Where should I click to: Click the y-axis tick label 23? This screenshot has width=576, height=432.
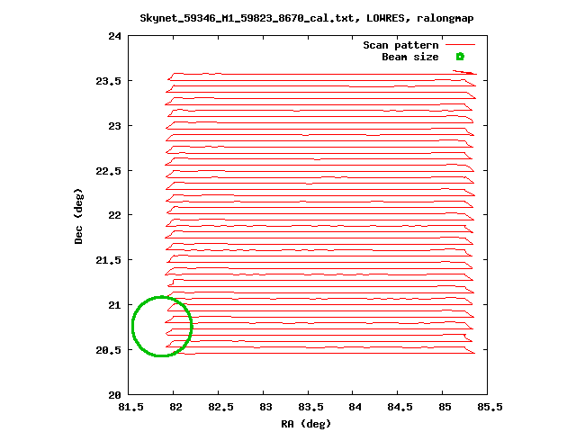(114, 126)
